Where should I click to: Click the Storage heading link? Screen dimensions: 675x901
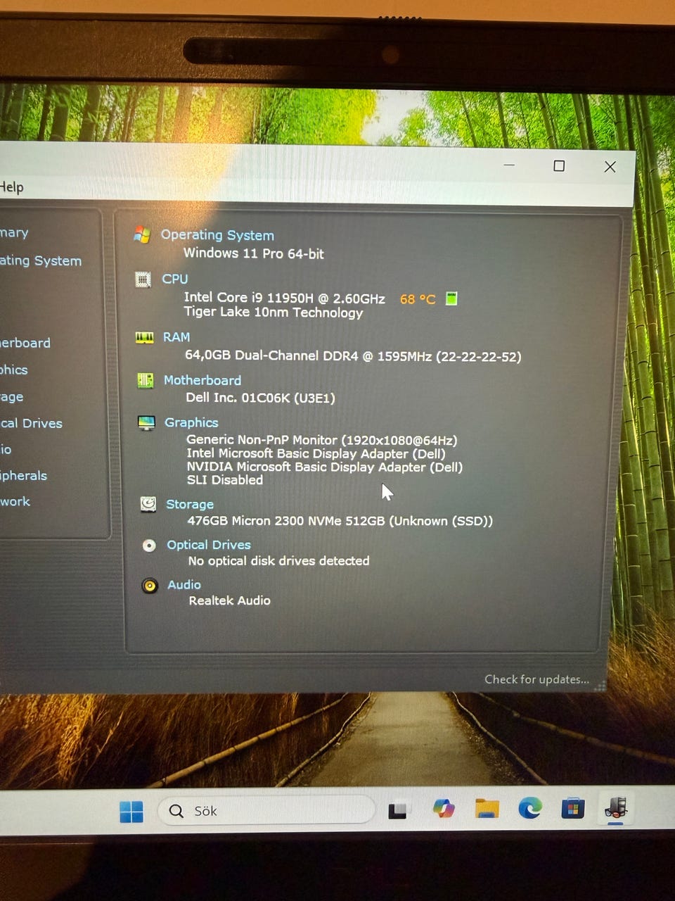(190, 505)
